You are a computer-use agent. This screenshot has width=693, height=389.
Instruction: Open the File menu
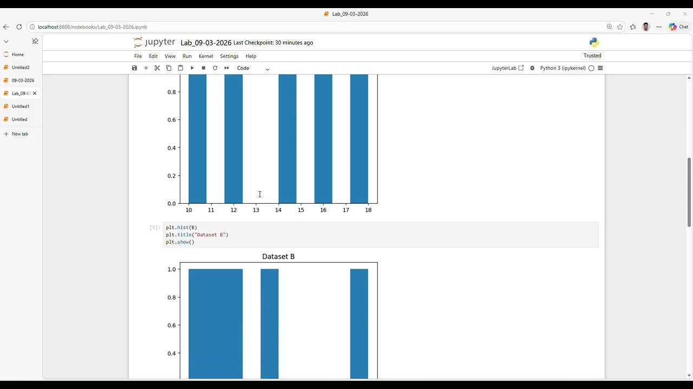pyautogui.click(x=138, y=56)
